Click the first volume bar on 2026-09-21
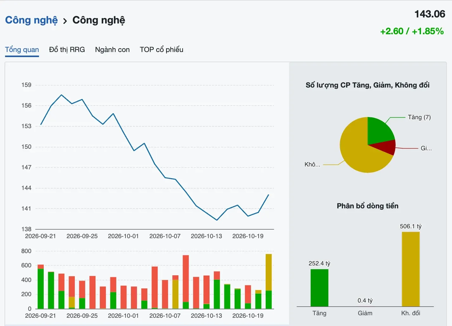 (x=41, y=286)
